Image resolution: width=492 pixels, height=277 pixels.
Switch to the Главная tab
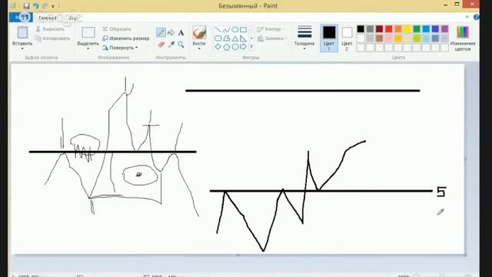coord(47,18)
